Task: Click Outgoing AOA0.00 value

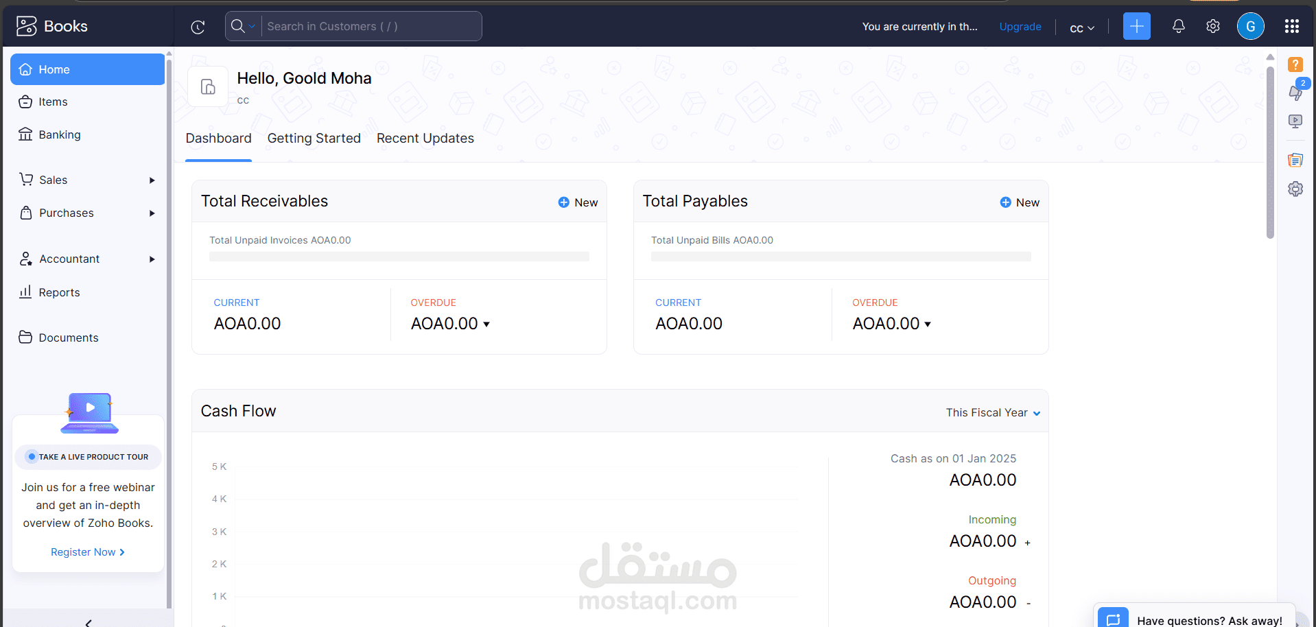Action: coord(983,602)
